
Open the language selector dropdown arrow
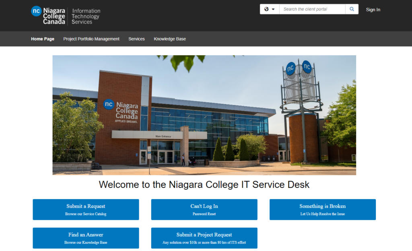coord(272,9)
